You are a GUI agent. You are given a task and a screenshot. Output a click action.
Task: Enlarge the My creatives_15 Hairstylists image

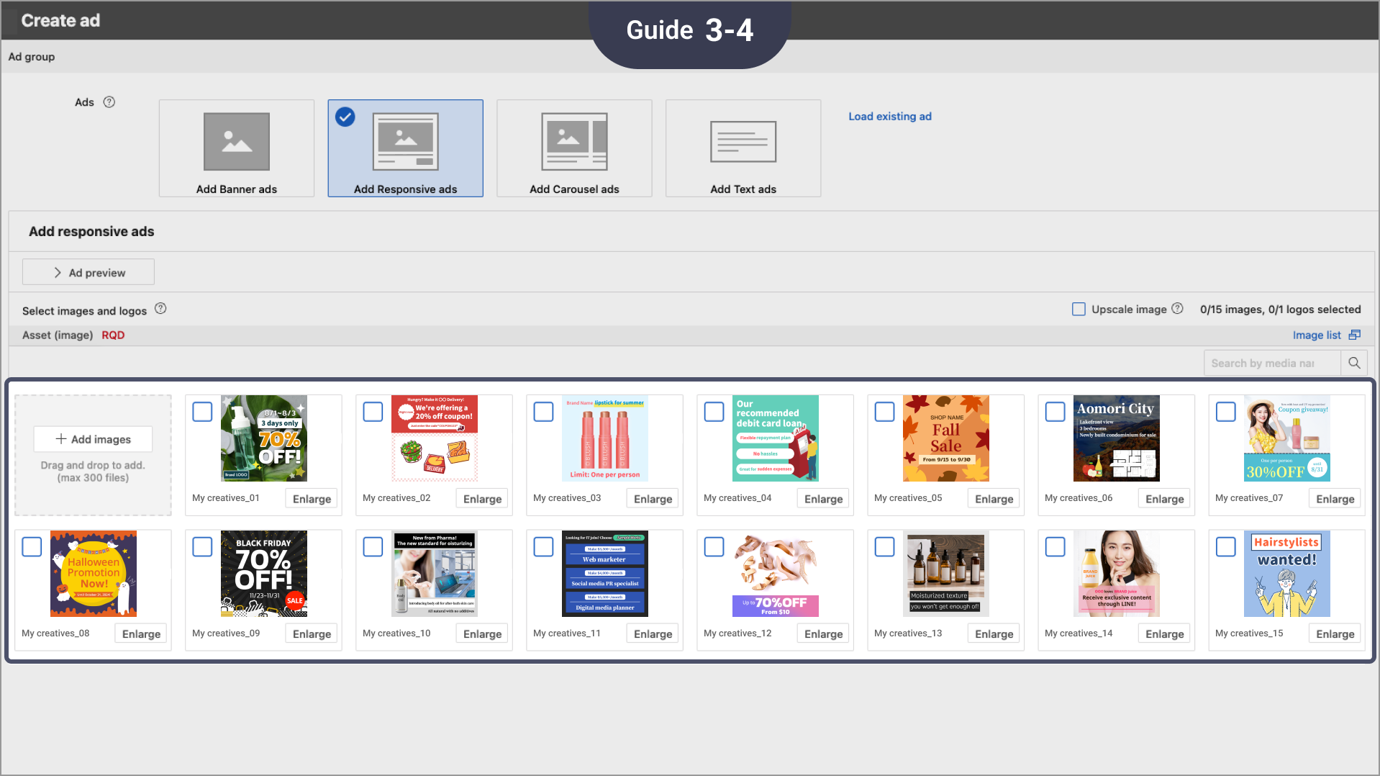pyautogui.click(x=1334, y=633)
